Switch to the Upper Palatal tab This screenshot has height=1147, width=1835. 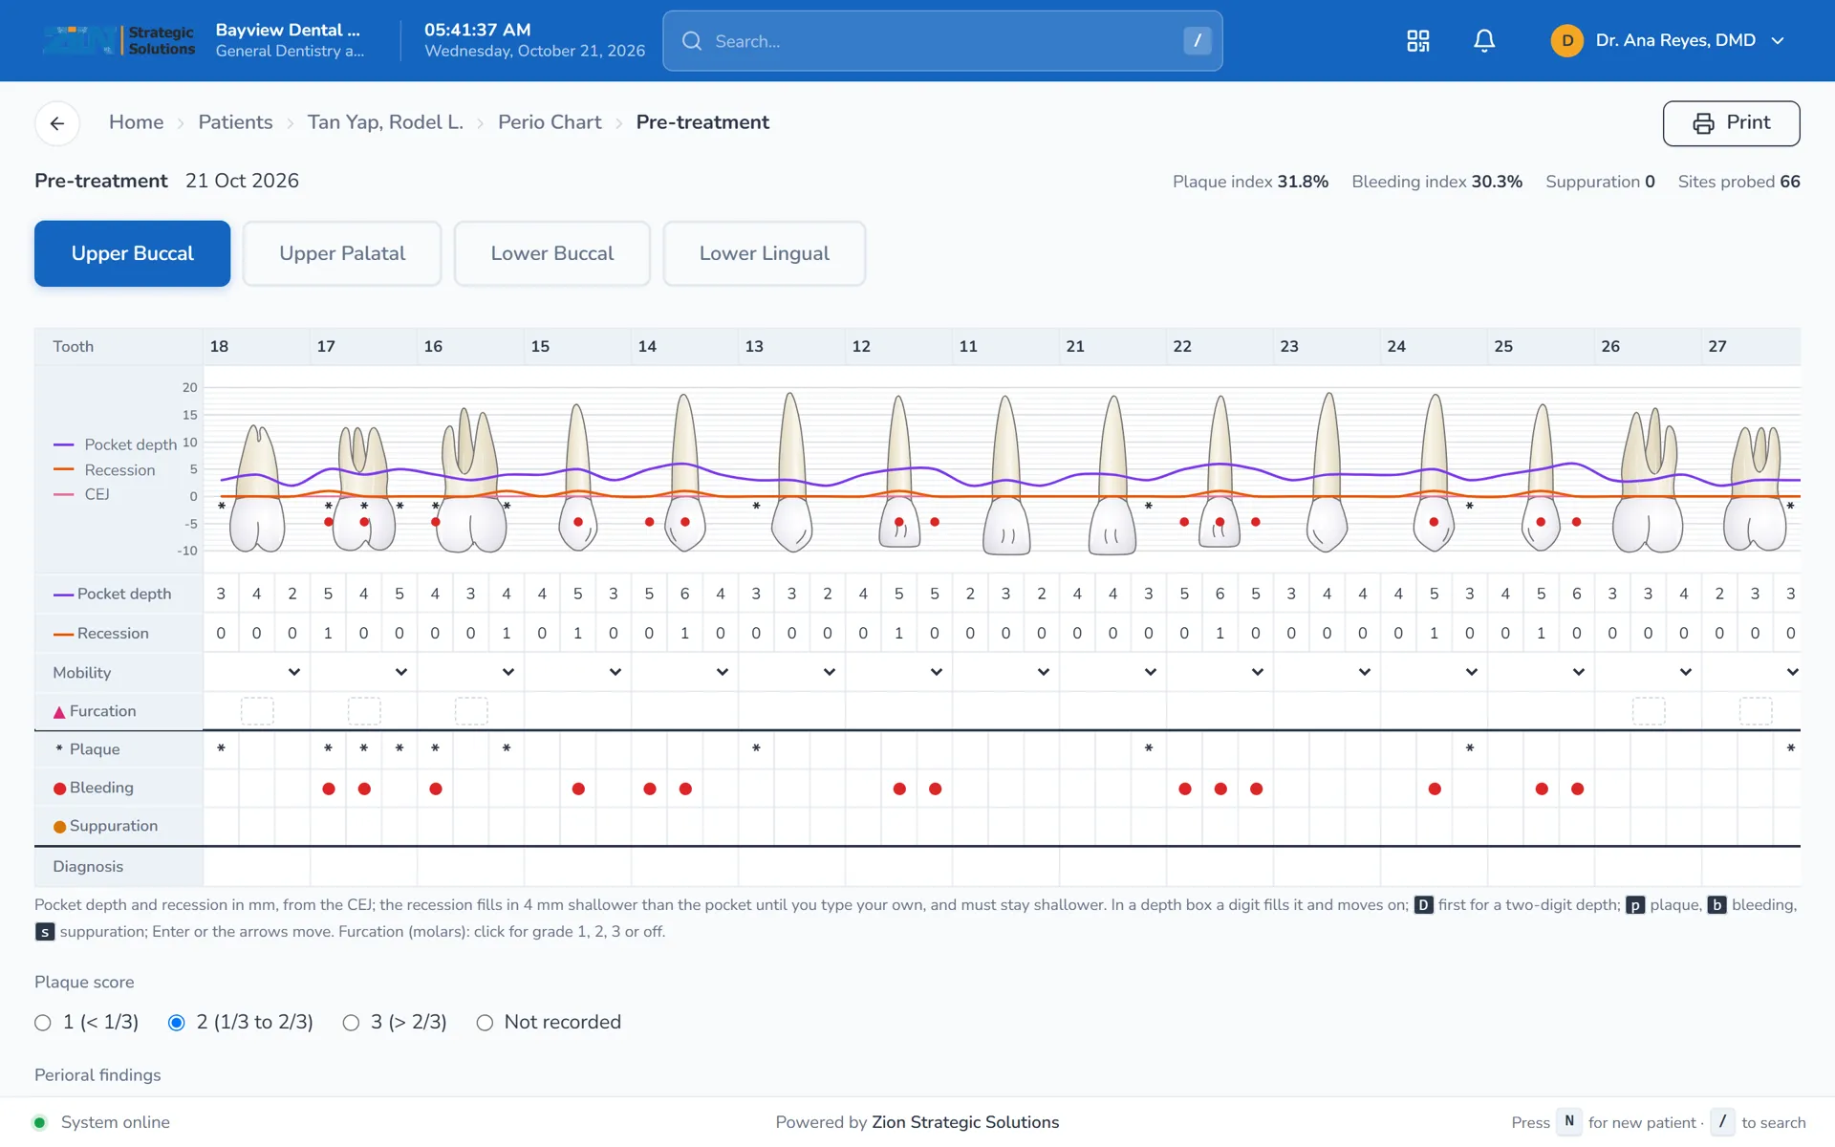pos(342,253)
